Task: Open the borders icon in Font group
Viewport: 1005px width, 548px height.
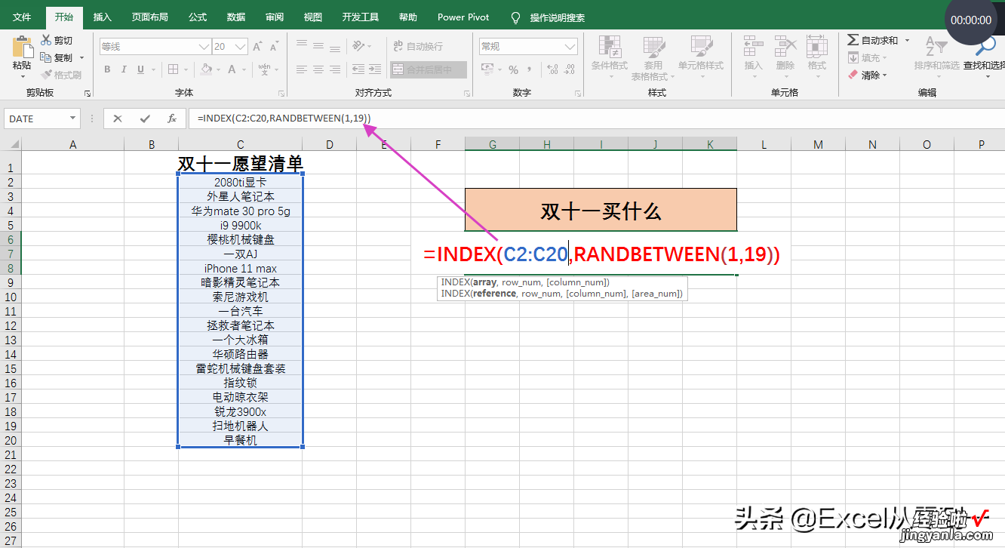Action: click(174, 69)
